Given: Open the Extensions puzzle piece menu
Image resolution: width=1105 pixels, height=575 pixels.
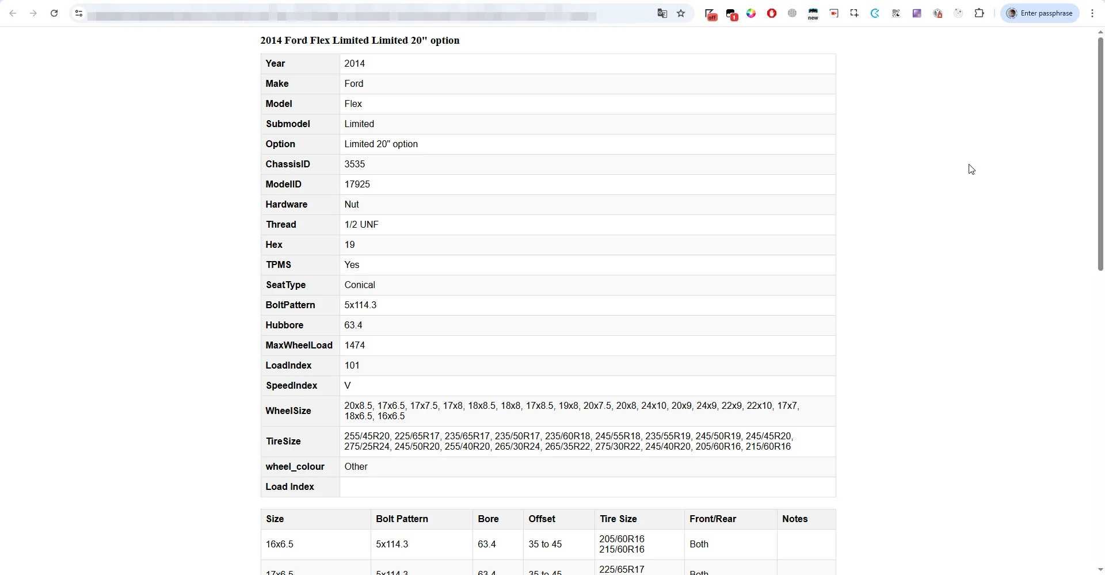Looking at the screenshot, I should point(979,13).
